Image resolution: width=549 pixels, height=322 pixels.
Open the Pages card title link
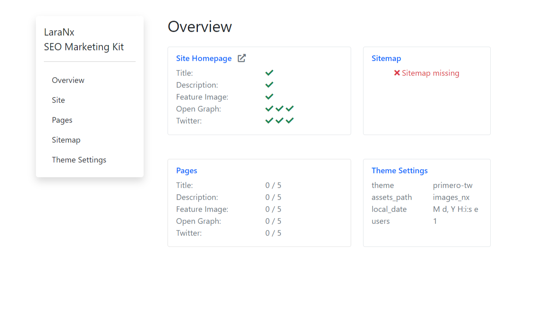[x=186, y=170]
